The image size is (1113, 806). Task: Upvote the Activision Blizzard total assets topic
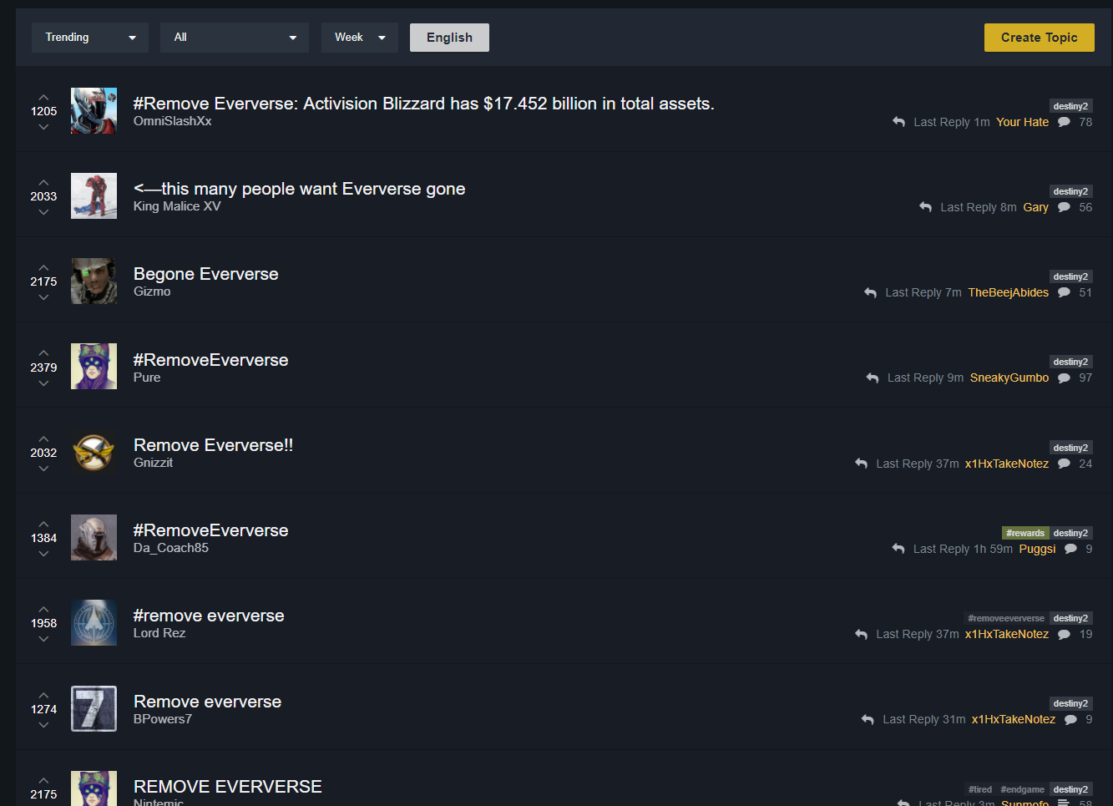(x=43, y=97)
